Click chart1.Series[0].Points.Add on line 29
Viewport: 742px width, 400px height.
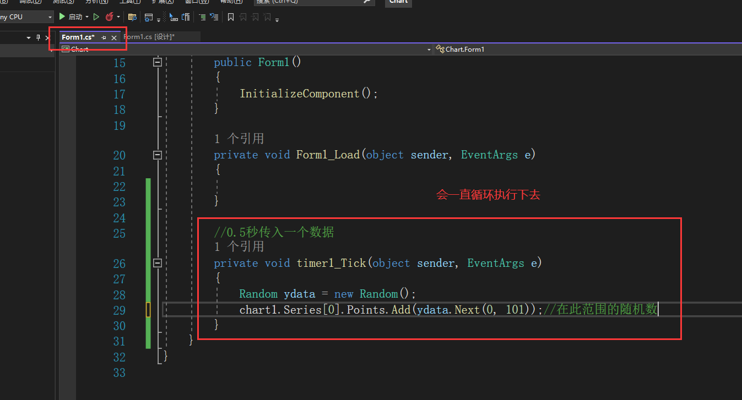click(325, 310)
